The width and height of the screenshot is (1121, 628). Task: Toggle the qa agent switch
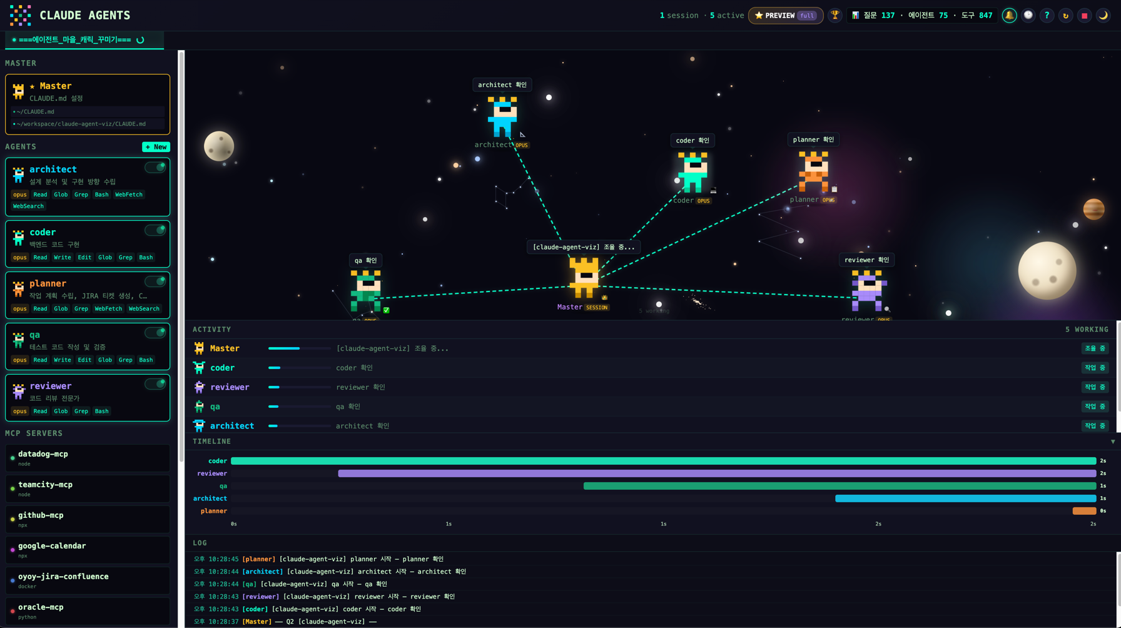[155, 333]
